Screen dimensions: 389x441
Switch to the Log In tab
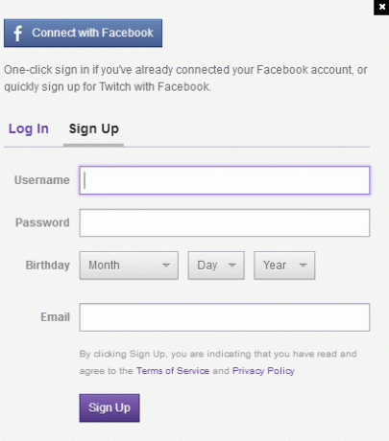(x=29, y=128)
